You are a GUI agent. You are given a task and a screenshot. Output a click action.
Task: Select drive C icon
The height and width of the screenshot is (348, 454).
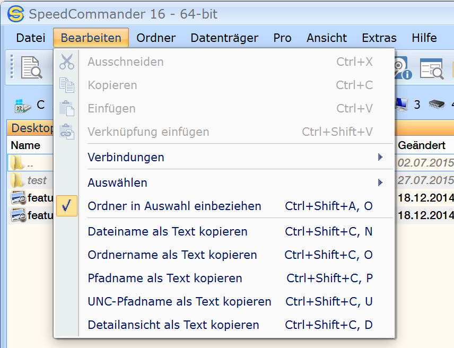(21, 105)
